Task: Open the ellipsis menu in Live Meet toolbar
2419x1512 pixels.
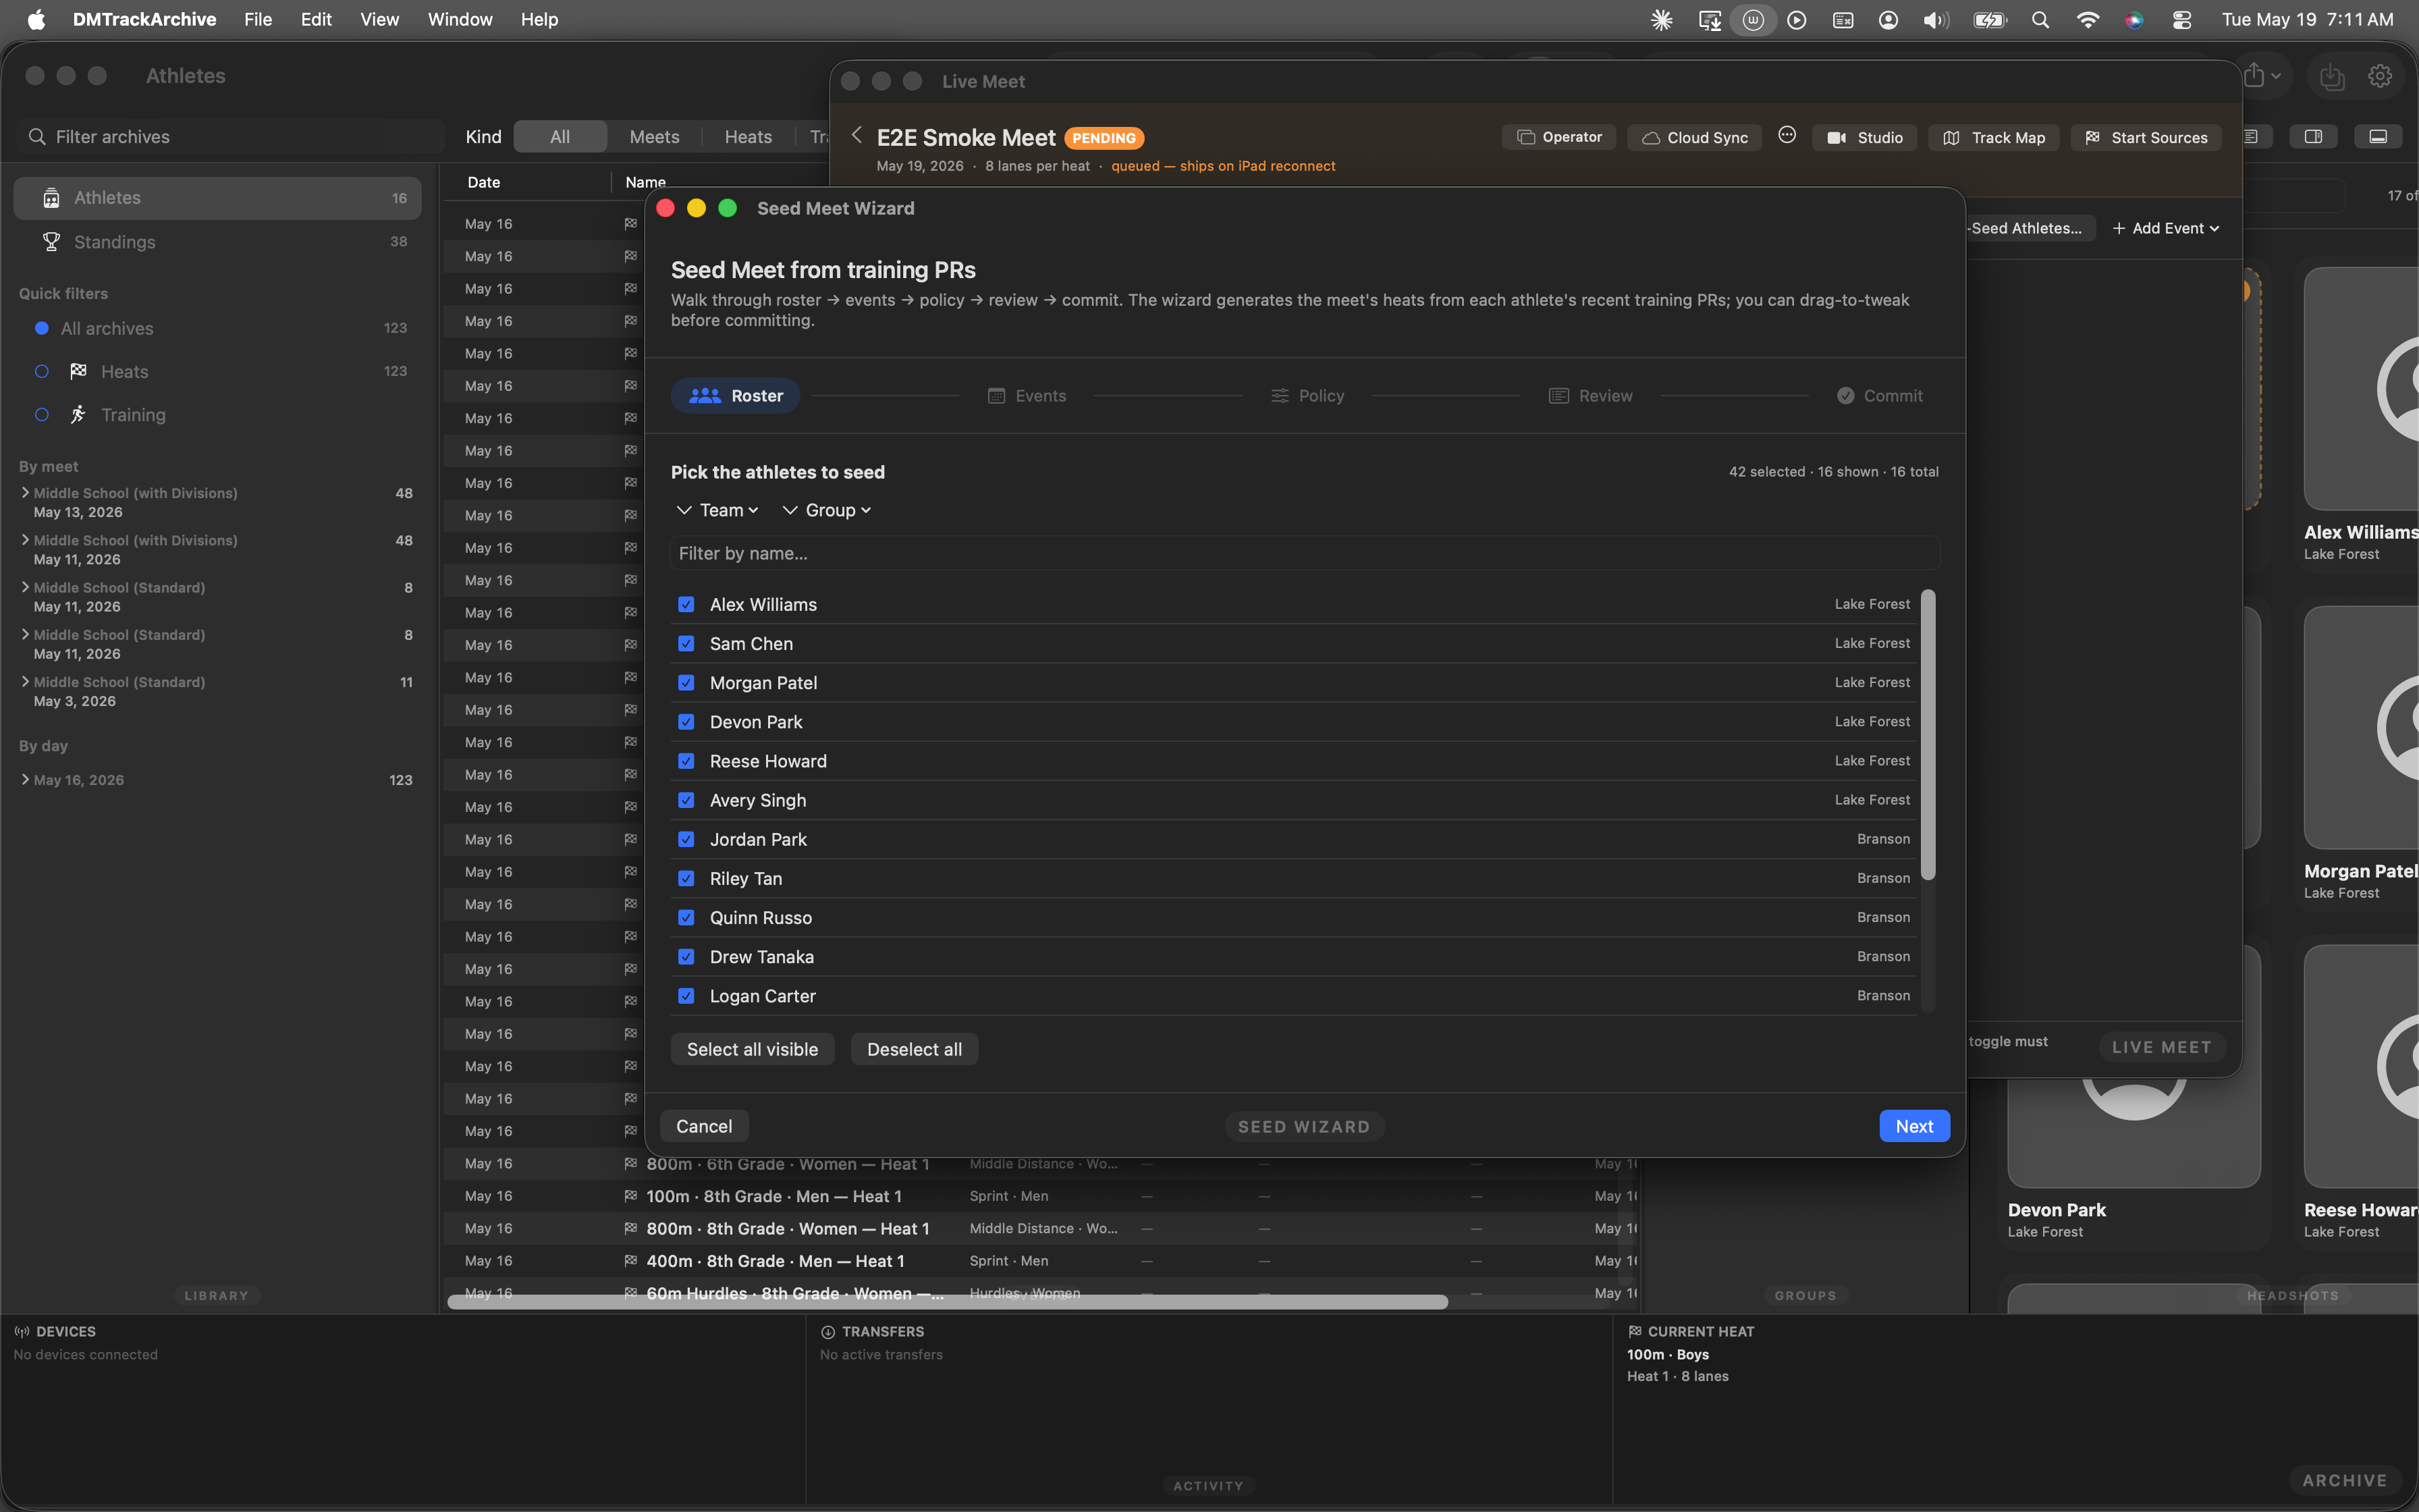Action: click(x=1787, y=135)
